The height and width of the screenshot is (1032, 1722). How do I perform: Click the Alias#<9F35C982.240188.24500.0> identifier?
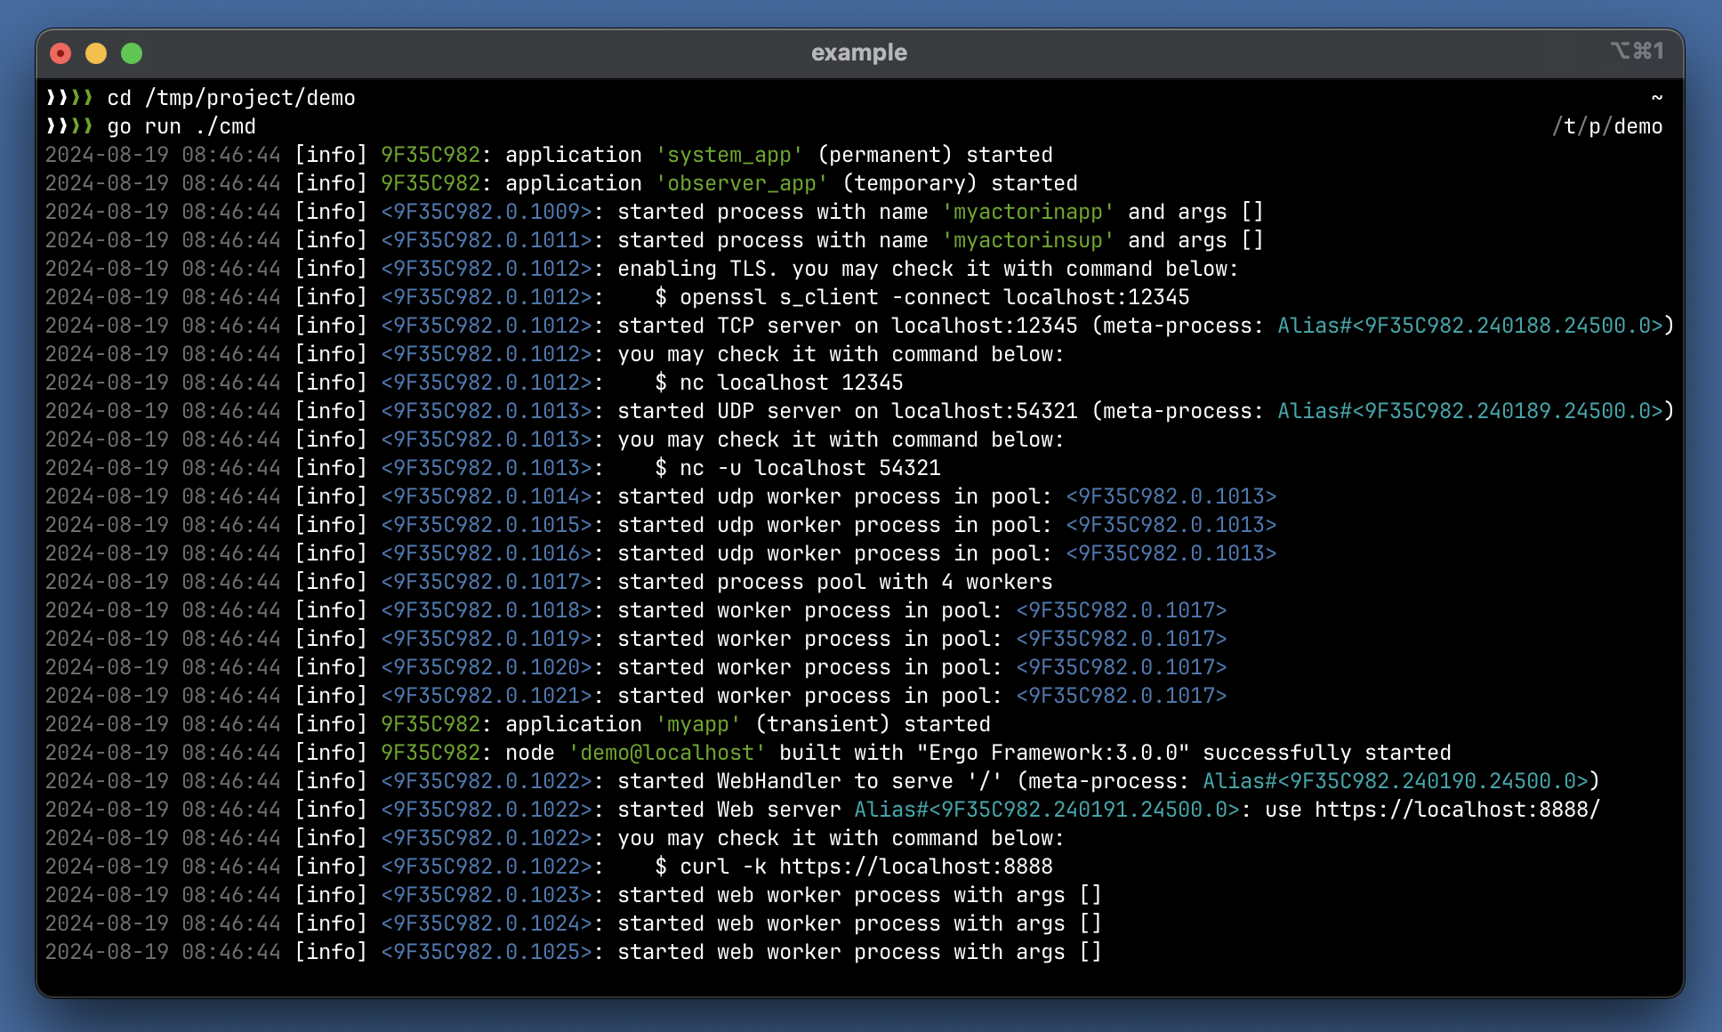(1470, 326)
